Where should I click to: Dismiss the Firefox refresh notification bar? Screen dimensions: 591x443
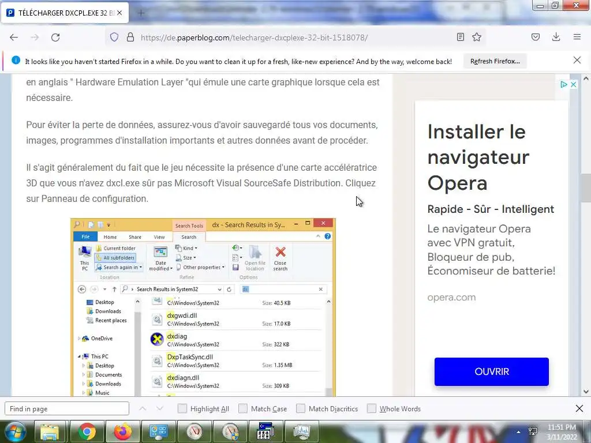pos(577,60)
